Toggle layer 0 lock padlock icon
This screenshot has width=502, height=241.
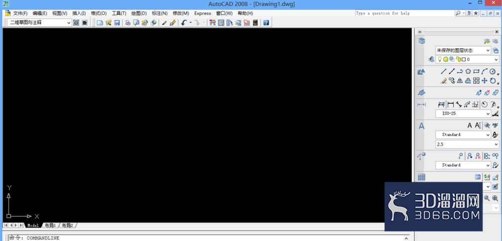point(458,60)
